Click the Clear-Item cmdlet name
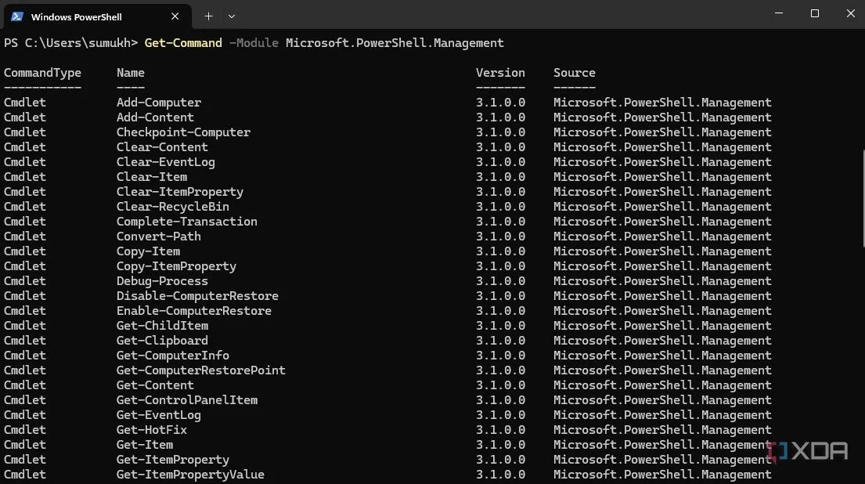Image resolution: width=865 pixels, height=484 pixels. (x=152, y=177)
